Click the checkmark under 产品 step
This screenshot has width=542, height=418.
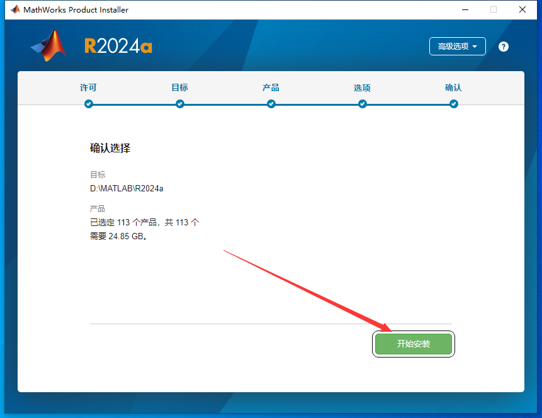click(271, 104)
